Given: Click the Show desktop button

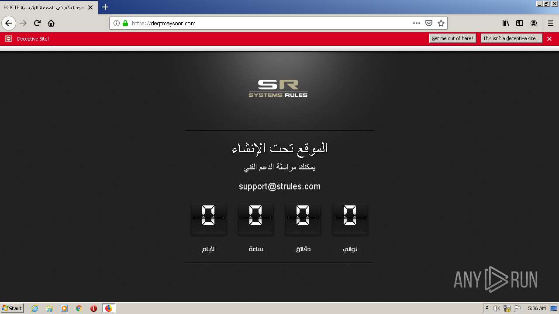Looking at the screenshot, I should click(554, 308).
